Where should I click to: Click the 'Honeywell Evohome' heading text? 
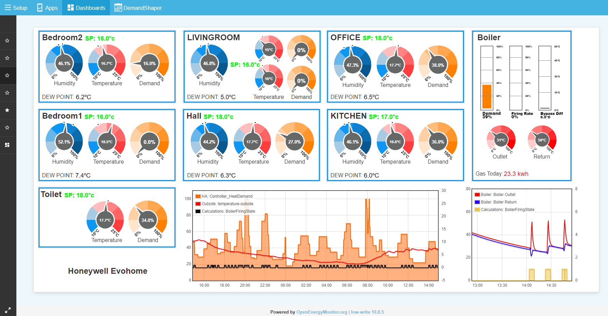[x=108, y=271]
